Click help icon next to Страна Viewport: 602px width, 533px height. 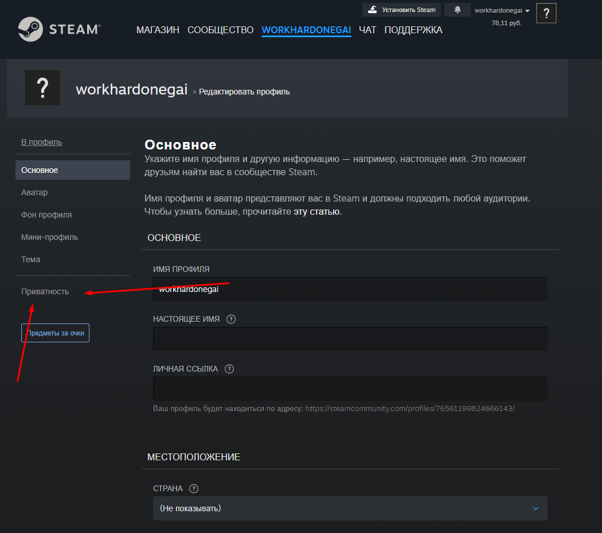click(x=194, y=489)
